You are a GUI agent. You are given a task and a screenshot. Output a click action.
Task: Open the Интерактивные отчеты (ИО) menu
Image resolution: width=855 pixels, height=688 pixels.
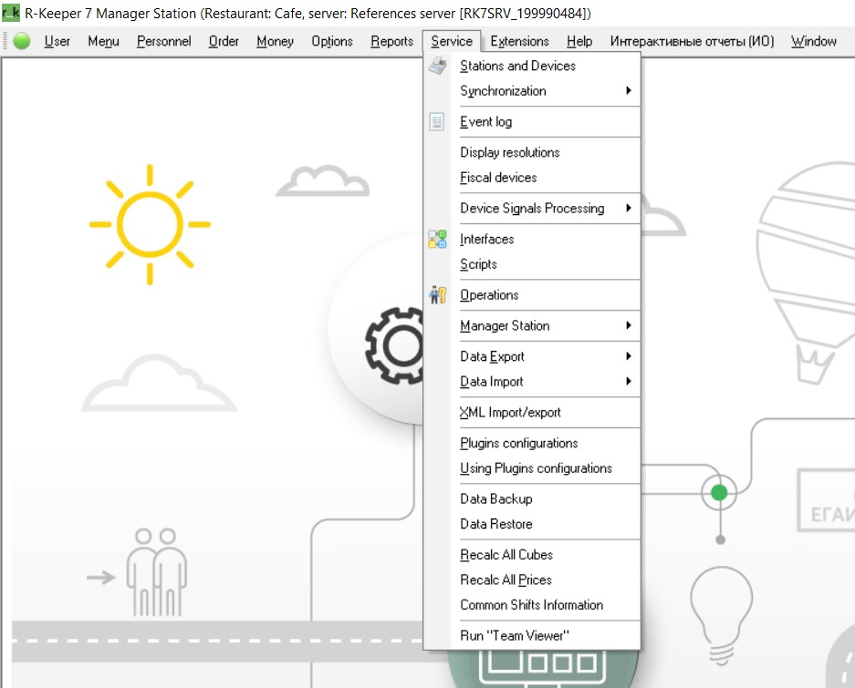[x=692, y=41]
